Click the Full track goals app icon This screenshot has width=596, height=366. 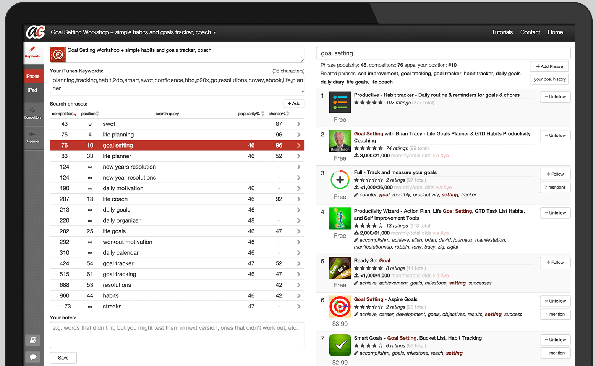(x=340, y=180)
